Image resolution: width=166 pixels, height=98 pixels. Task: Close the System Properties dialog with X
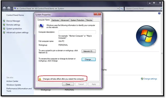(97, 14)
